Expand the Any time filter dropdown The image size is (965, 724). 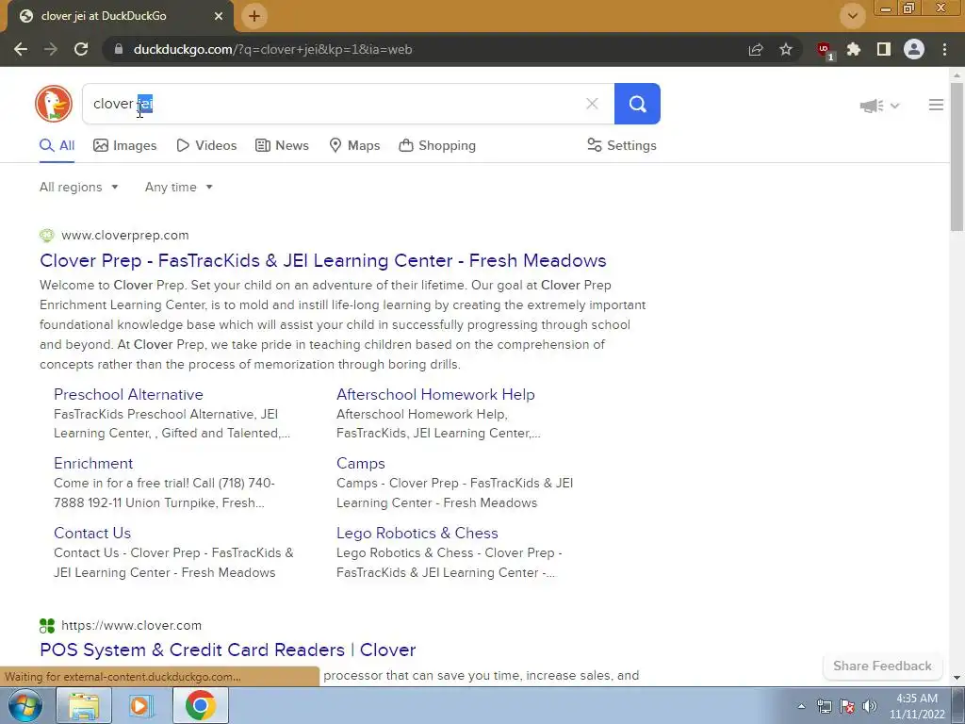pyautogui.click(x=178, y=188)
